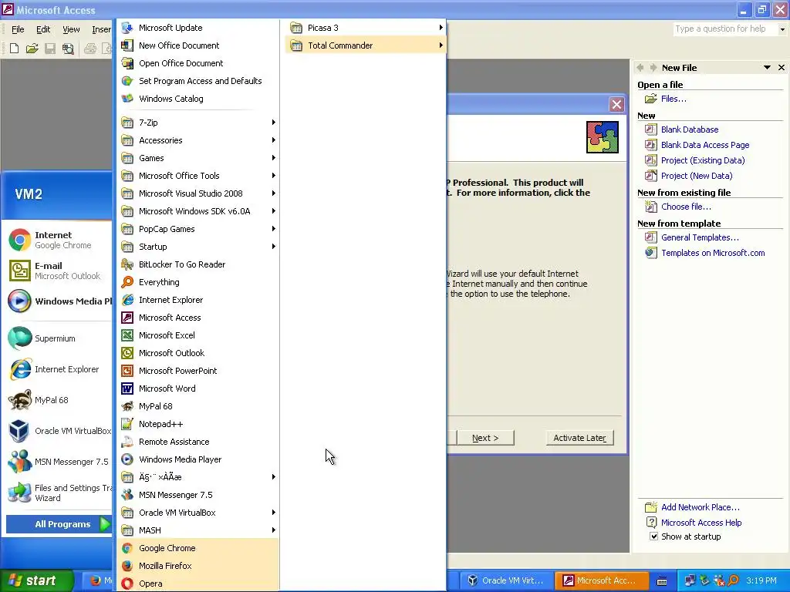The image size is (790, 592).
Task: Launch Microsoft Excel from programs list
Action: pos(198,335)
